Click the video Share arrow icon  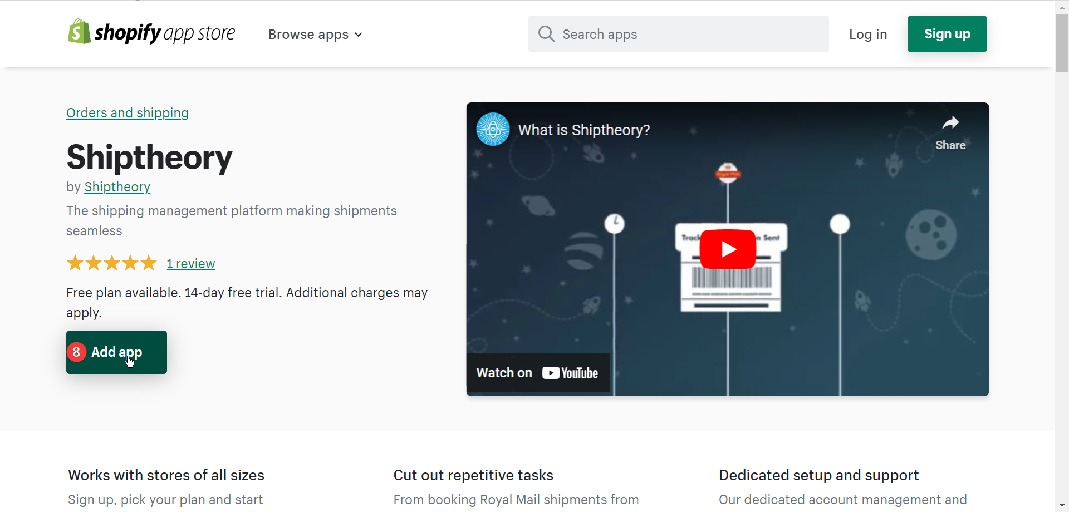(950, 123)
